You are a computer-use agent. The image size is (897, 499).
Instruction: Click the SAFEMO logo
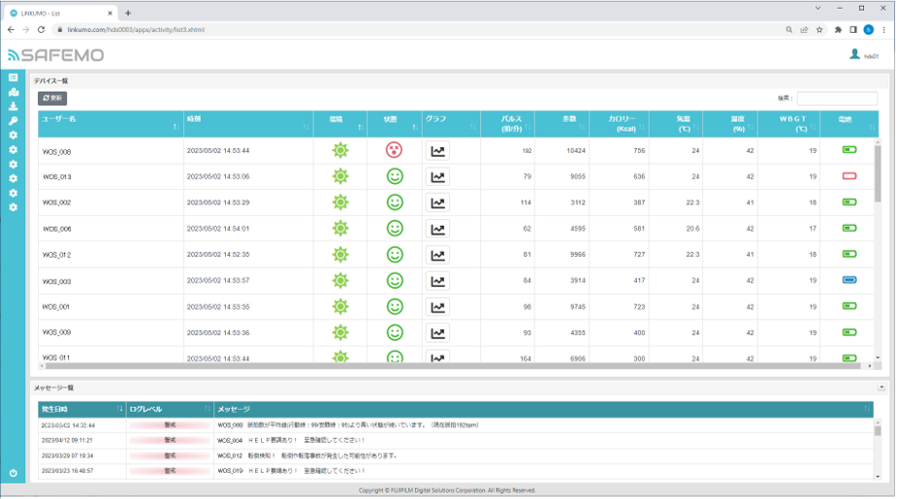[x=56, y=55]
